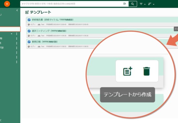The width and height of the screenshot is (178, 123).
Task: Click author avatar モディ in 業務日報 row
Action: [29, 47]
